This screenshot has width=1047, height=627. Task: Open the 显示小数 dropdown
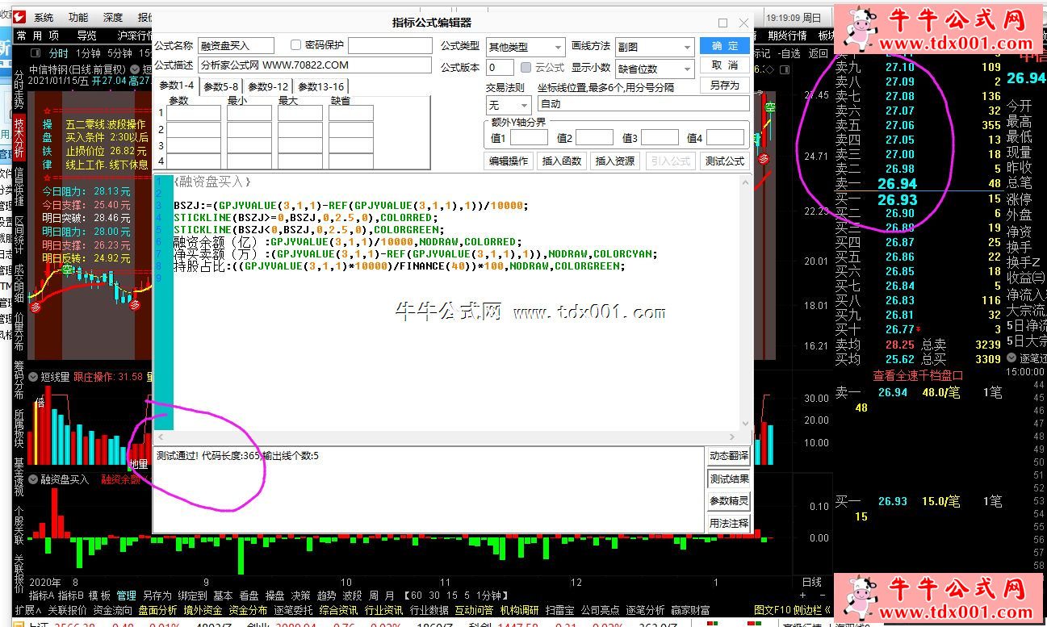(655, 69)
